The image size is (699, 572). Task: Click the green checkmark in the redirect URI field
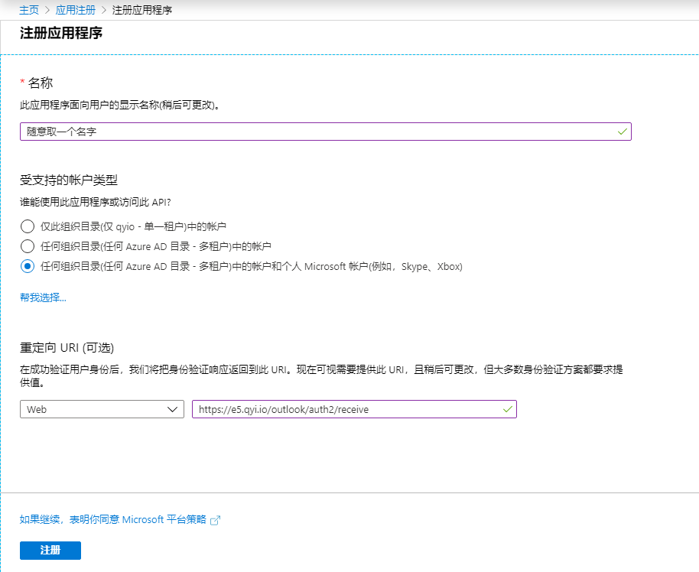click(x=508, y=409)
